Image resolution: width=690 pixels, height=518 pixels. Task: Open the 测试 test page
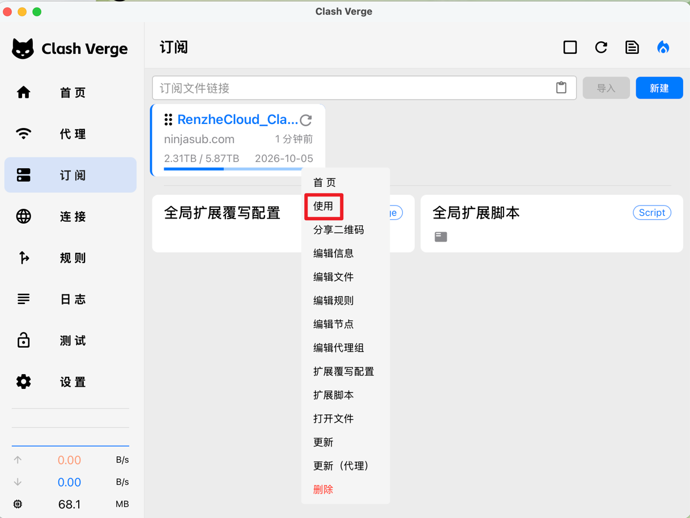coord(70,340)
